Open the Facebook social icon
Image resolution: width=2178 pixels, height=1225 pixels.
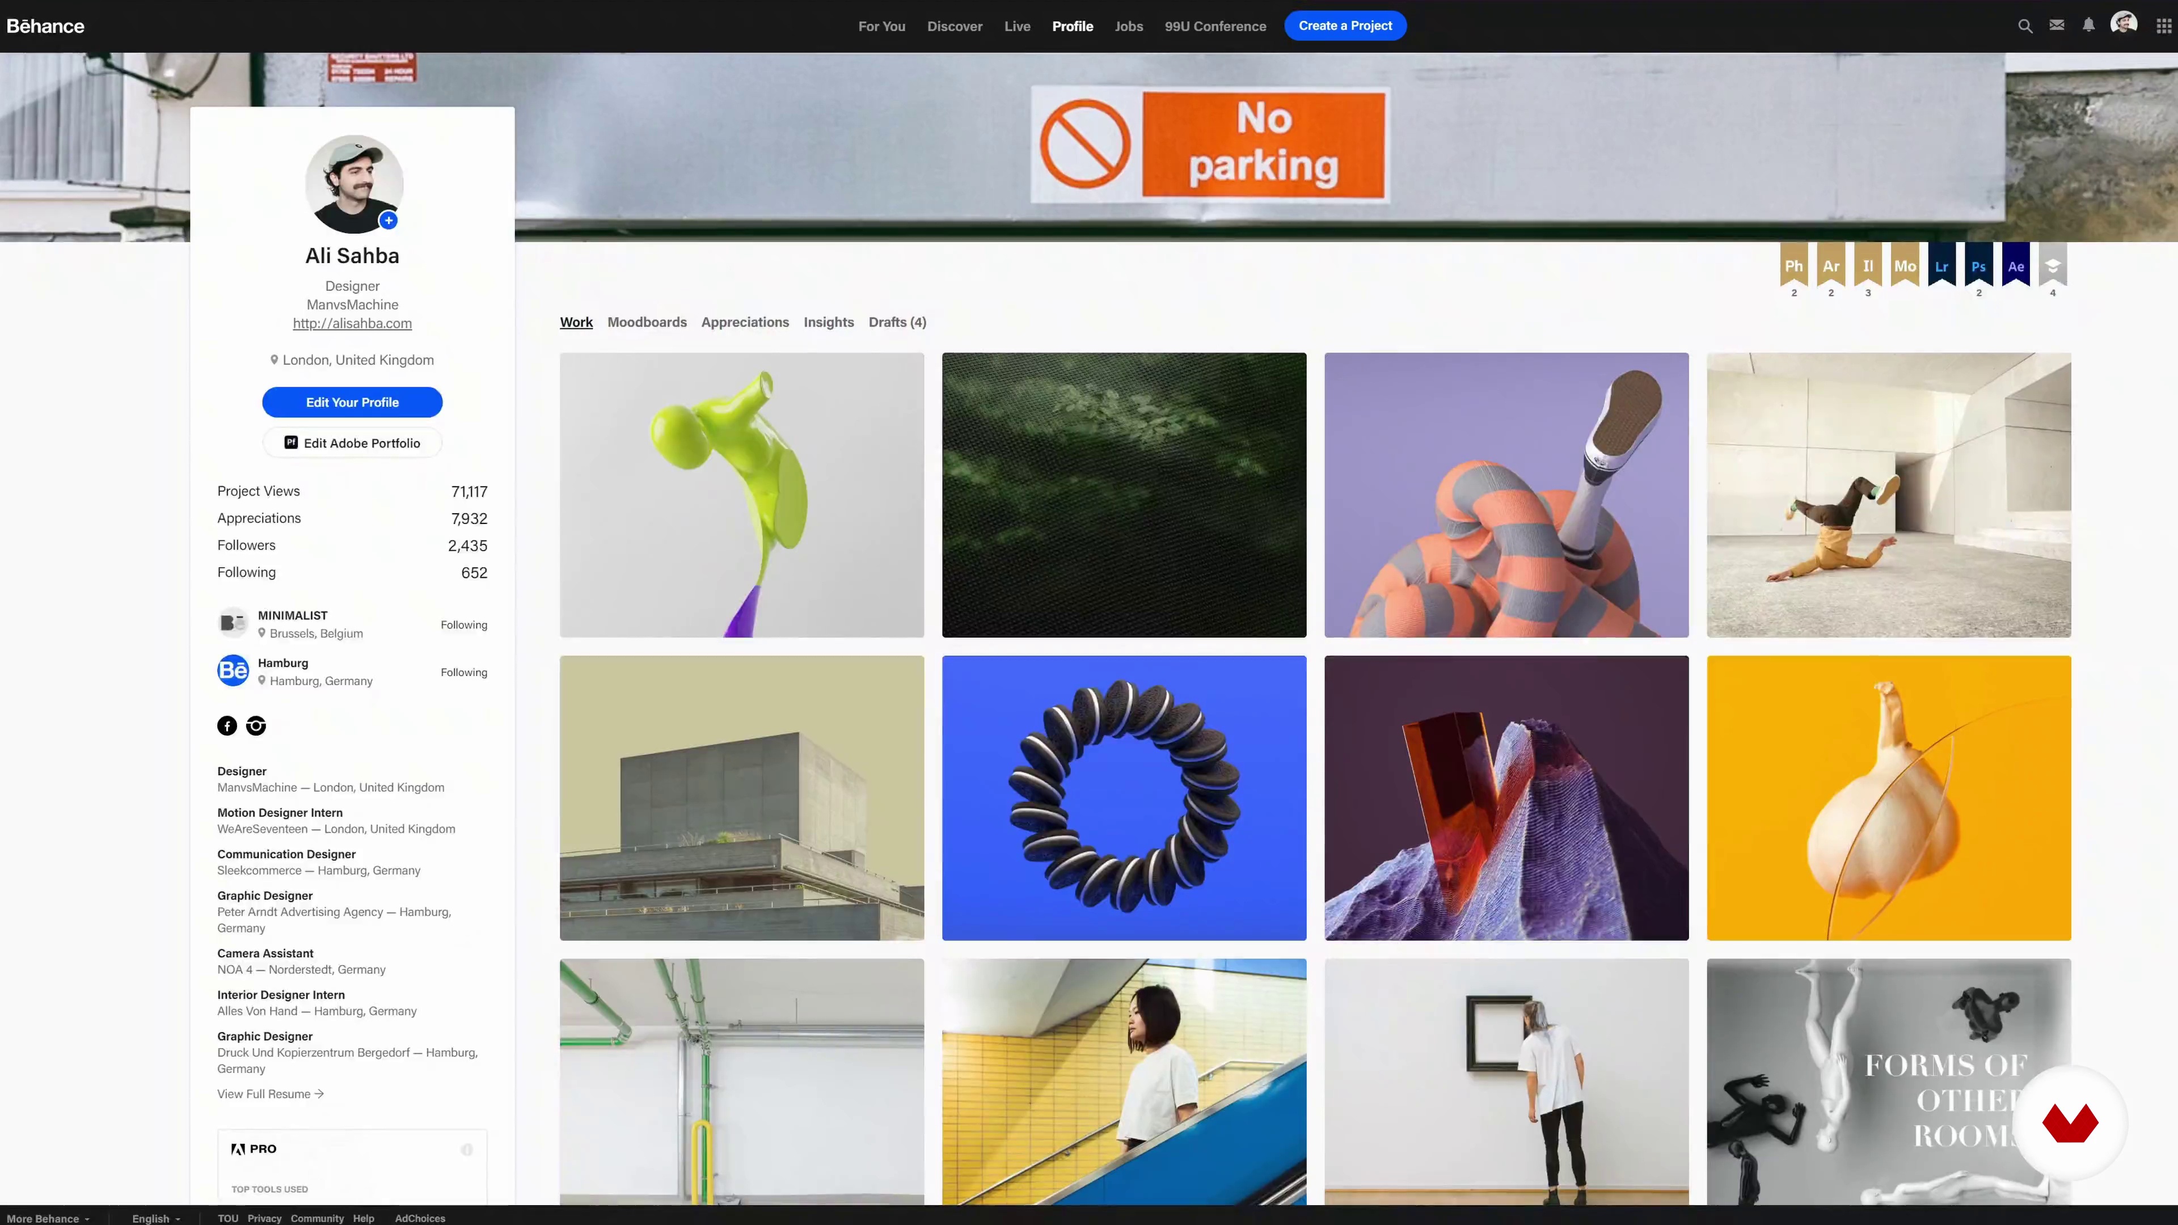pyautogui.click(x=227, y=725)
